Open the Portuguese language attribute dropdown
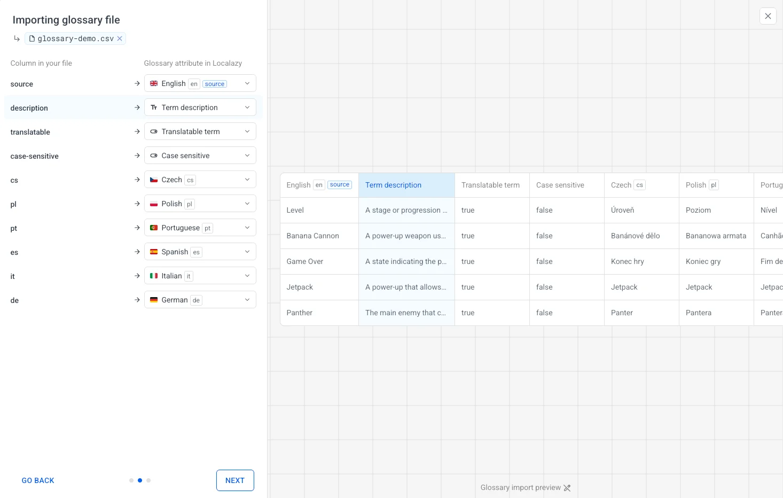 point(200,228)
